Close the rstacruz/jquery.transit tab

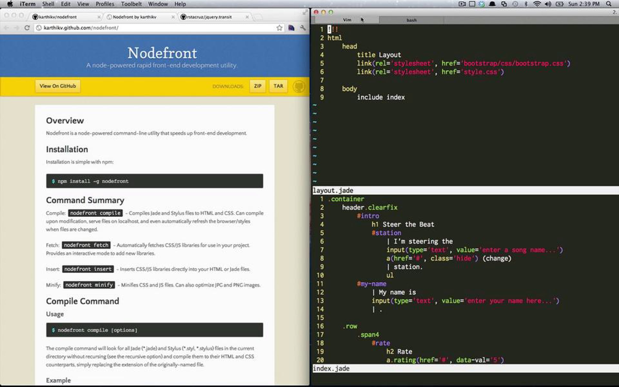tap(247, 17)
